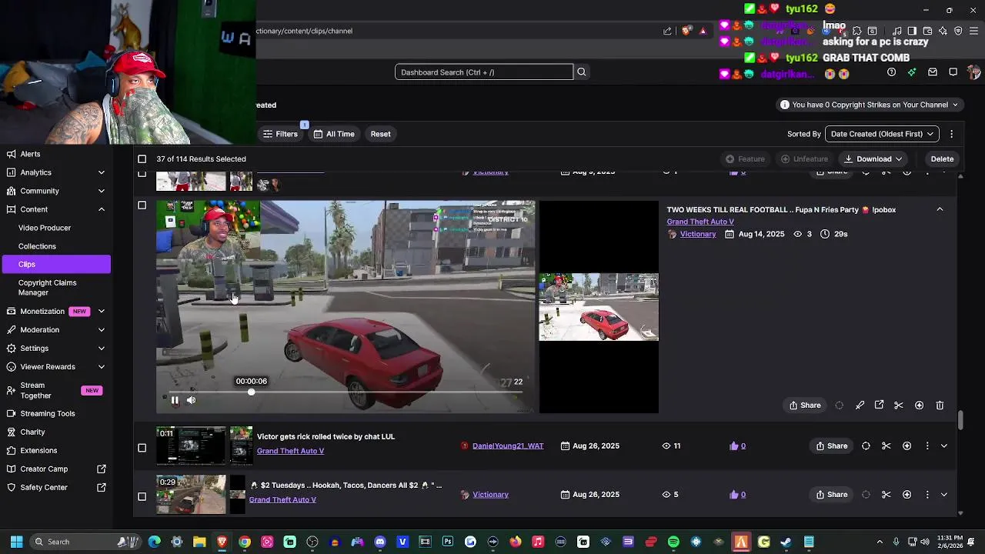Open the toolbar three-dot options menu
Viewport: 985px width, 554px height.
pyautogui.click(x=952, y=134)
